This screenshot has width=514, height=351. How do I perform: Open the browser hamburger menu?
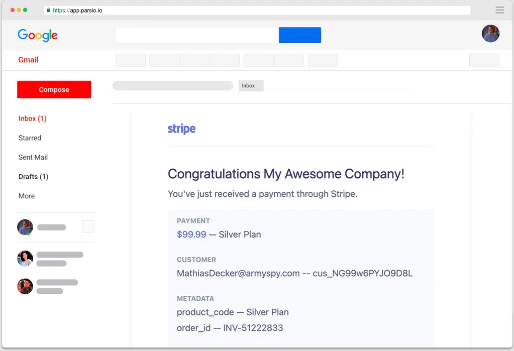click(499, 10)
